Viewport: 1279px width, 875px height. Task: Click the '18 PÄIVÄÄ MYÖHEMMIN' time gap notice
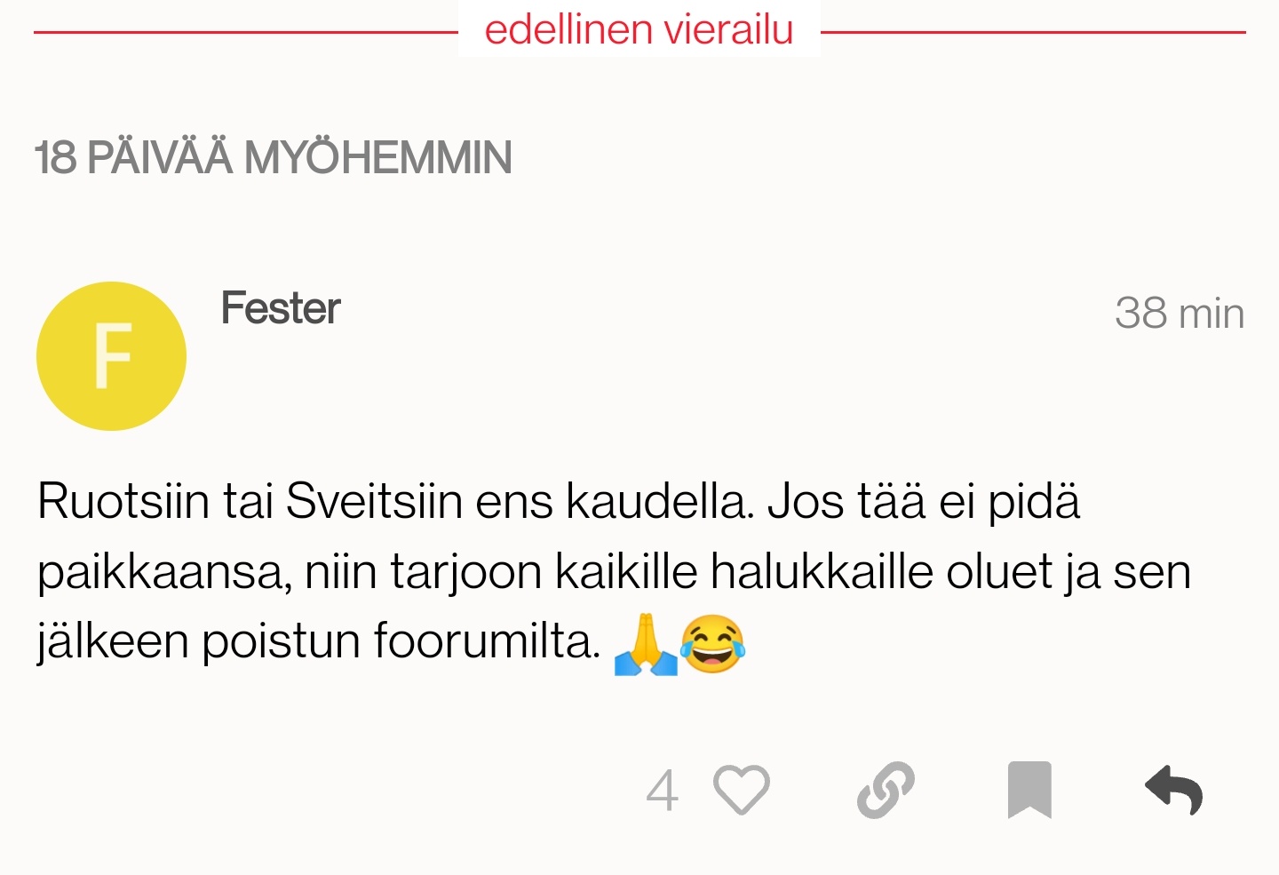point(273,157)
